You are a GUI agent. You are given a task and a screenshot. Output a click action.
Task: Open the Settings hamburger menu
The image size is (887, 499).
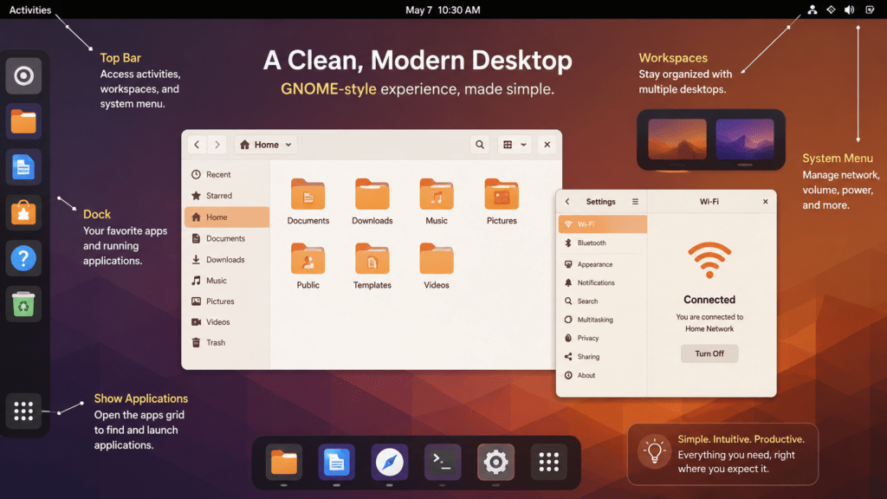click(x=635, y=201)
